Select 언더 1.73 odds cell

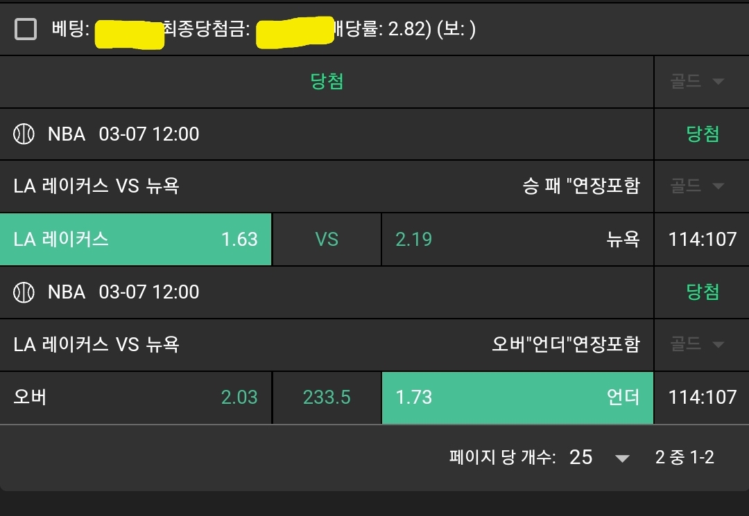(x=517, y=397)
